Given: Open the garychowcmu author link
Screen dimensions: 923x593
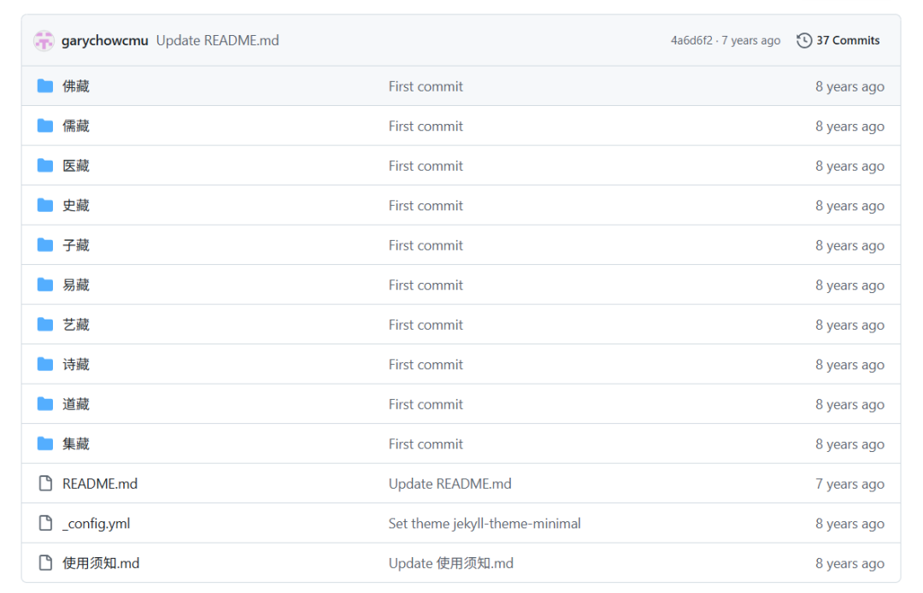Looking at the screenshot, I should (x=105, y=41).
